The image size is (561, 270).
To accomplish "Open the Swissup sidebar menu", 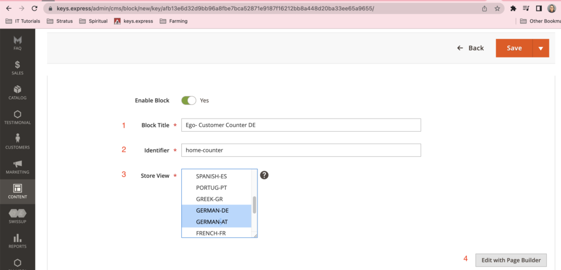I will point(18,215).
